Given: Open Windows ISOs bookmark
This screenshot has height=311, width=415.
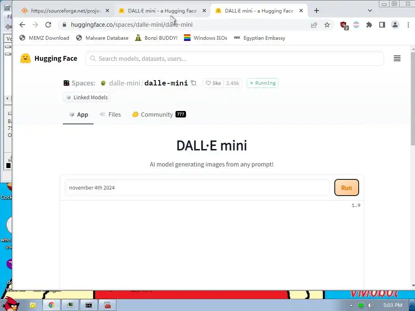Looking at the screenshot, I should pos(205,38).
